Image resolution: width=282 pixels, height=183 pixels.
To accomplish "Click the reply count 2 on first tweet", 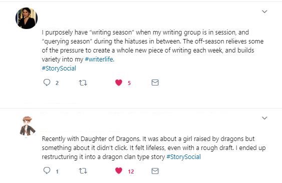I will point(57,83).
